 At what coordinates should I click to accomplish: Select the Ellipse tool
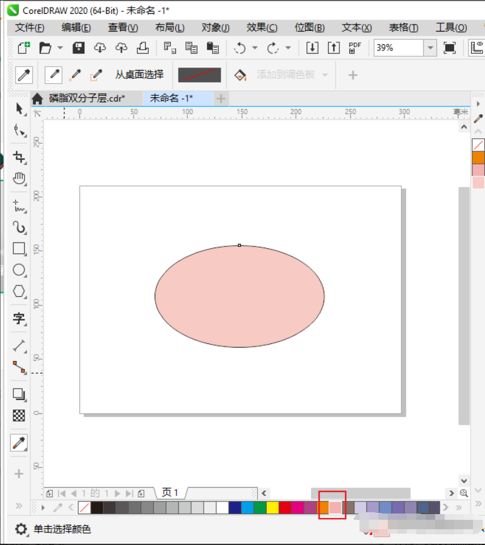pos(20,270)
